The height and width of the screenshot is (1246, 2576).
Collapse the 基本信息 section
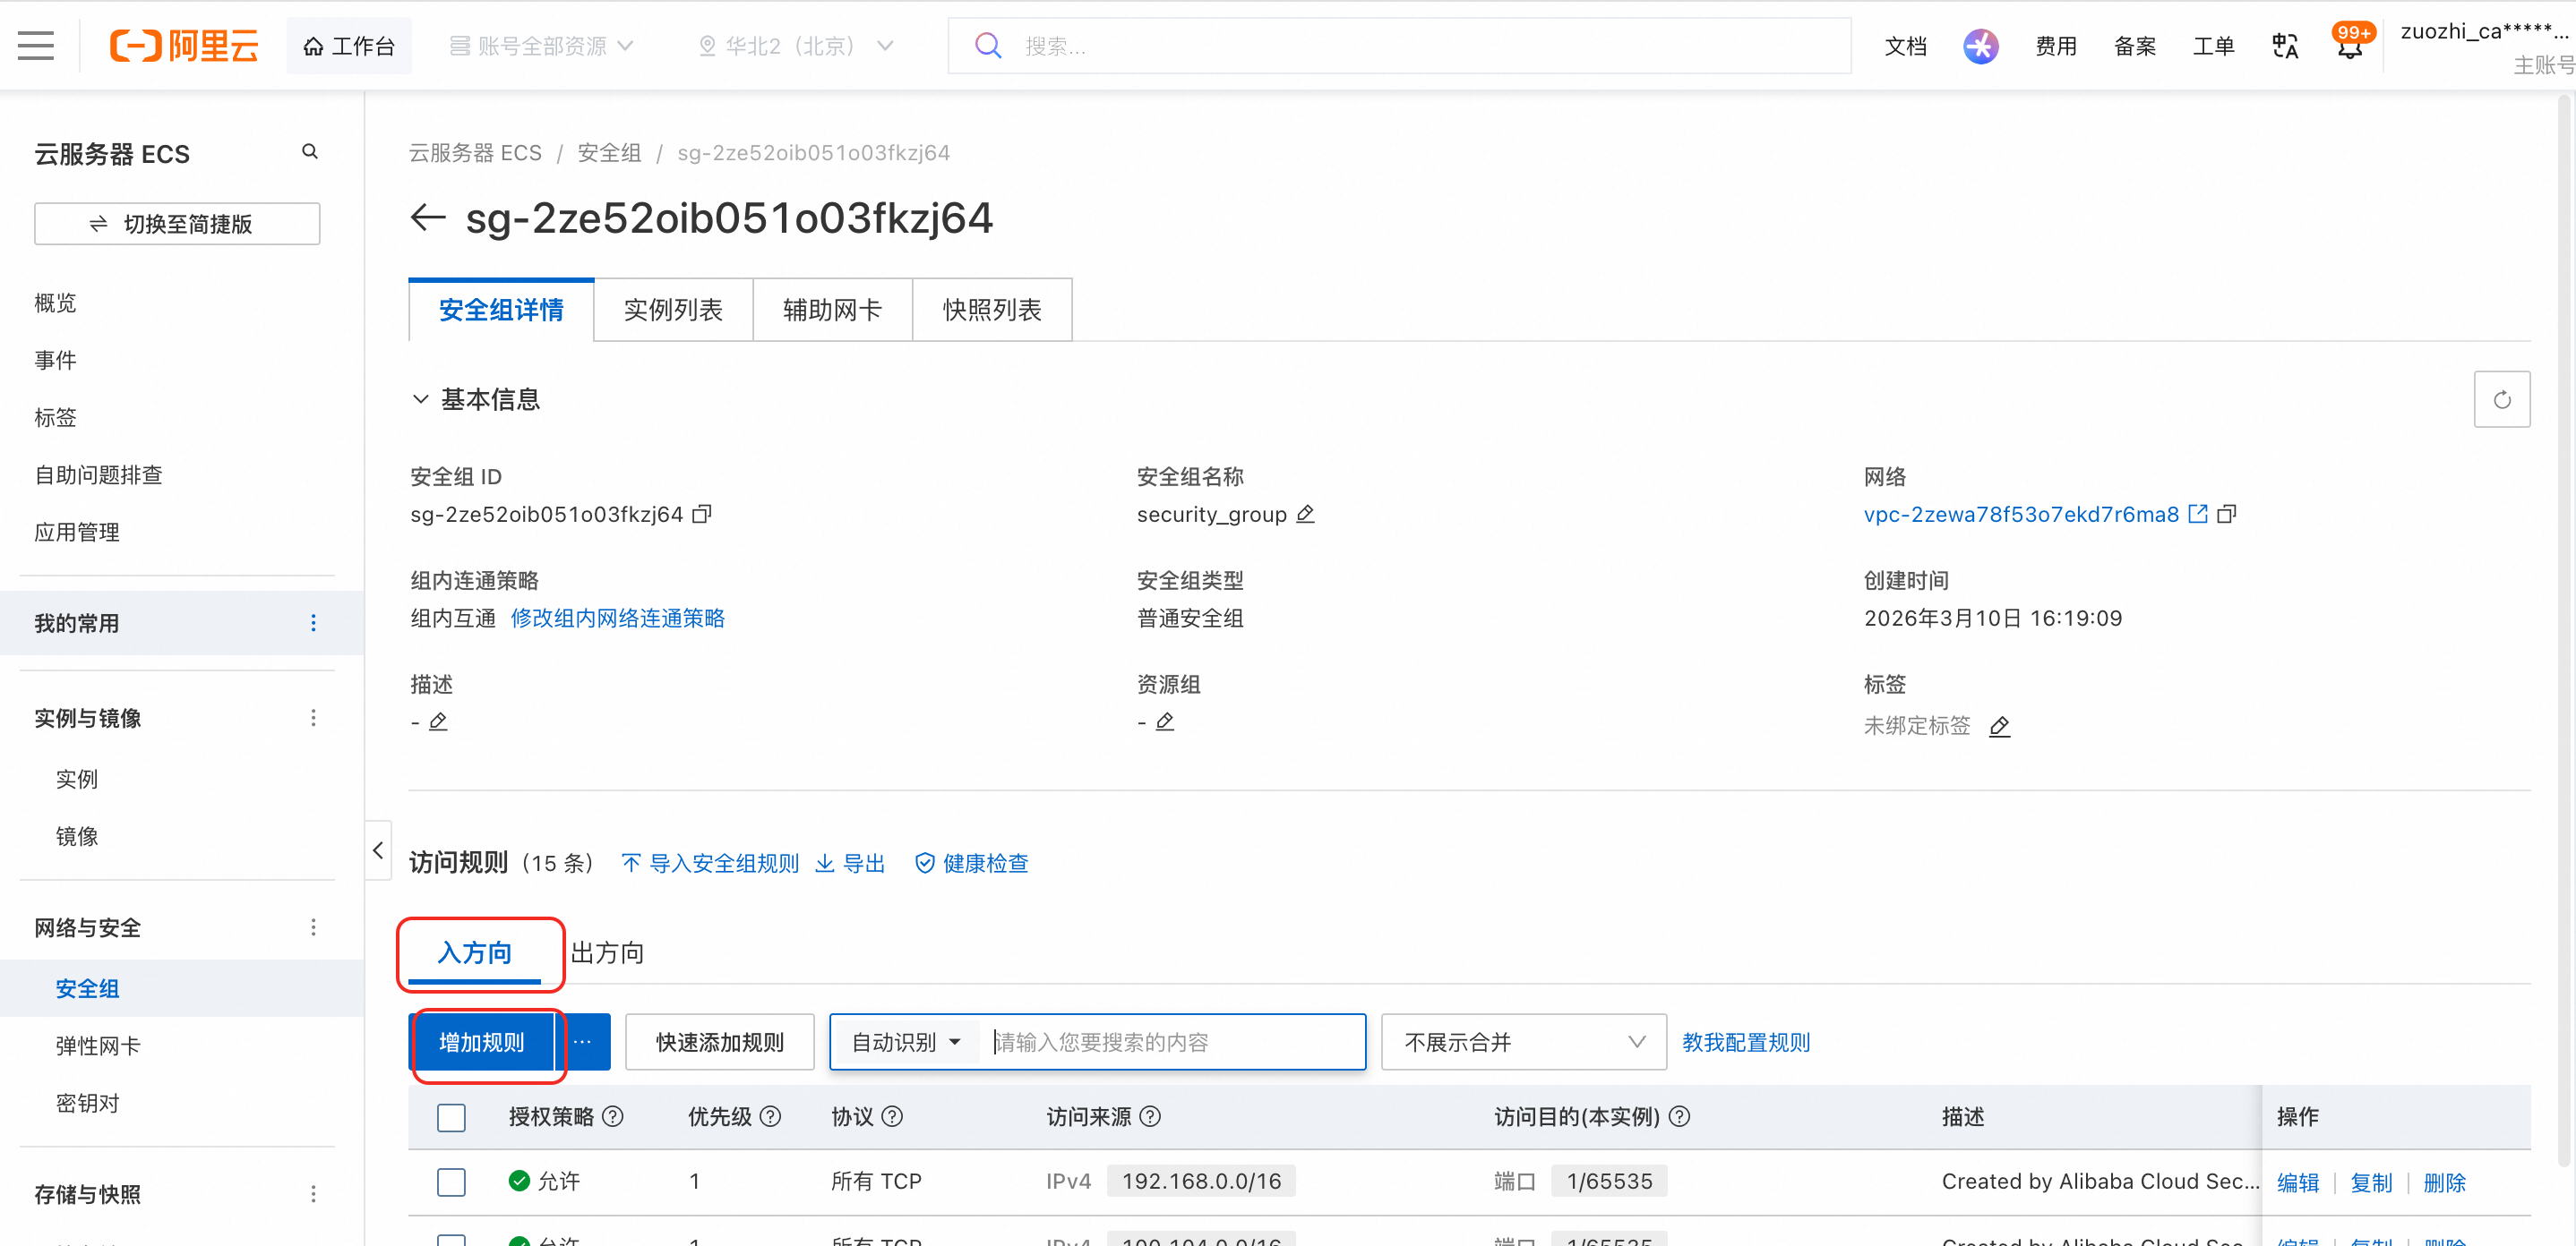[421, 398]
